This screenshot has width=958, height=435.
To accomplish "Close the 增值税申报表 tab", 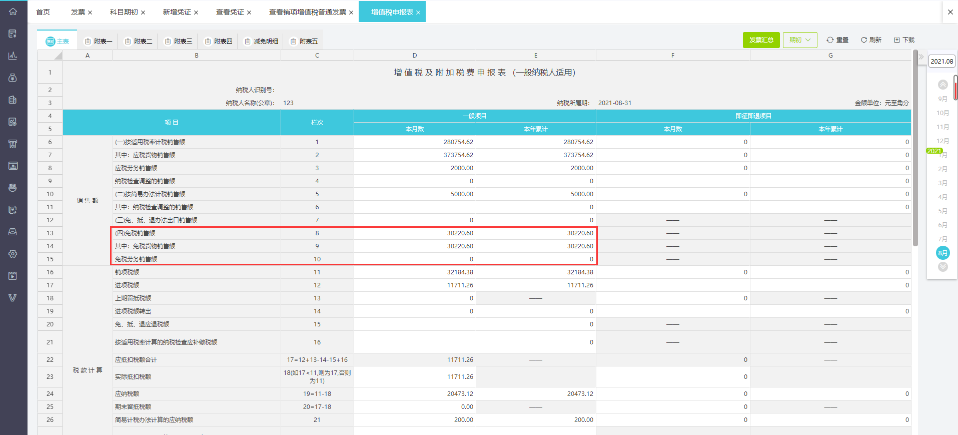I will (418, 13).
